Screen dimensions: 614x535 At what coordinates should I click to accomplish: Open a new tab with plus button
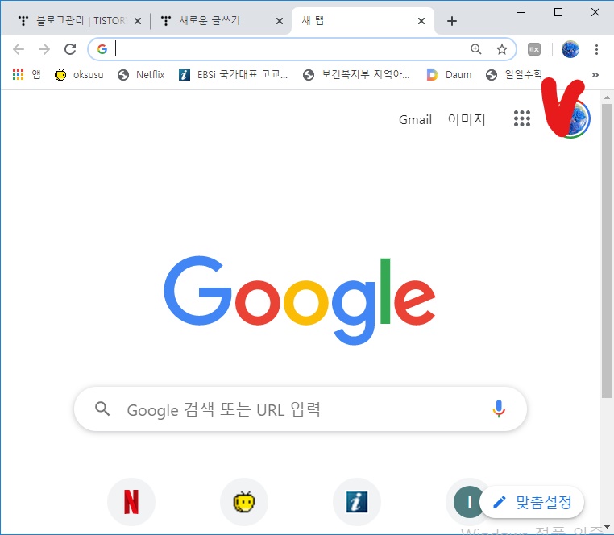[x=452, y=21]
